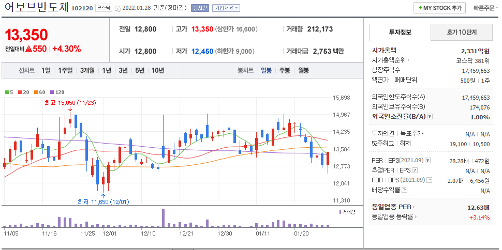Click the red up-triangle change indicator

[x=29, y=49]
